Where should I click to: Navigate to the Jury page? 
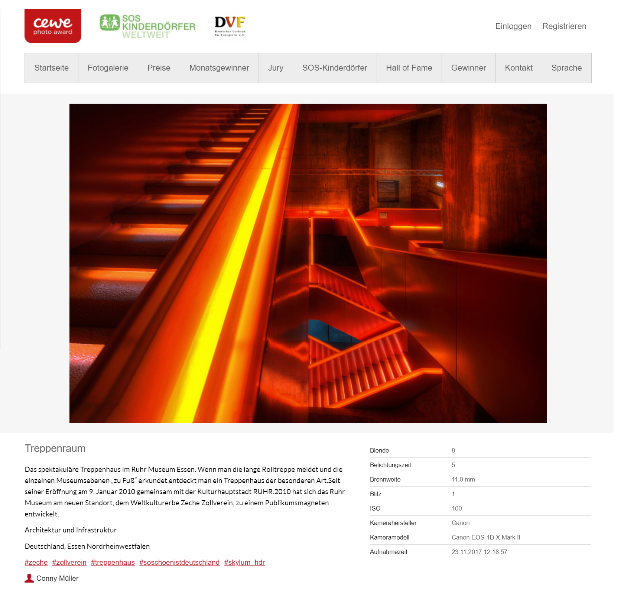pos(276,68)
